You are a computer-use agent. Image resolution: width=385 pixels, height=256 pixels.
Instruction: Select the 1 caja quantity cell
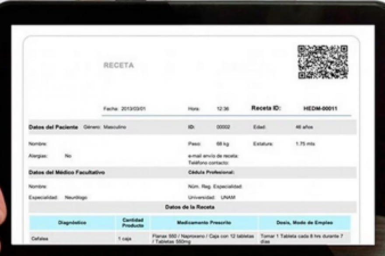click(x=133, y=239)
